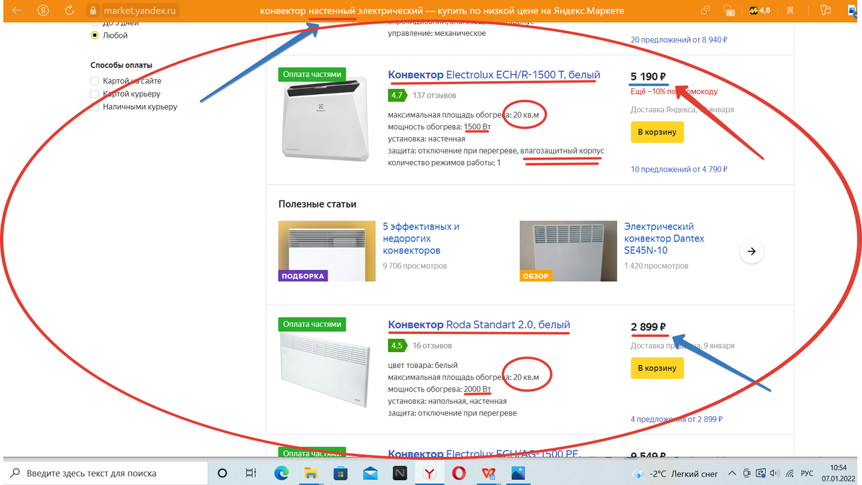Screen dimensions: 862x485
Task: Click the 4.7 rating badge on the Electrolux
Action: click(397, 95)
